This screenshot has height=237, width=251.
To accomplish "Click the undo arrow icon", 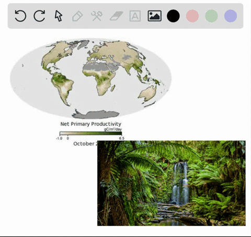I will point(20,16).
